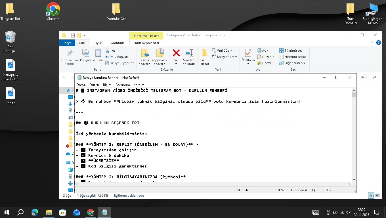Click Hiçbirini seçme option

pos(293,57)
